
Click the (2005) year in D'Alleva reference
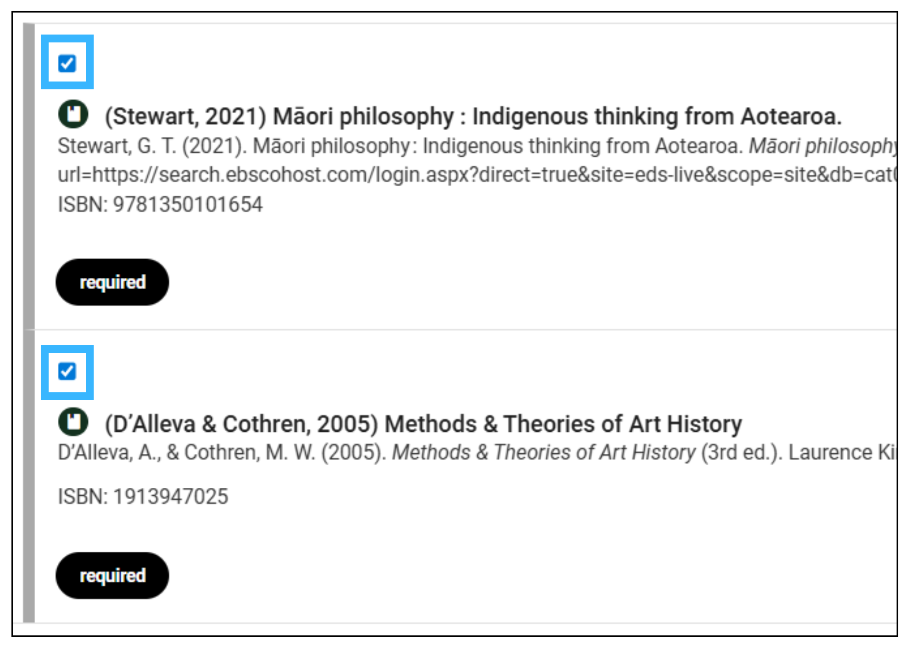pos(354,452)
